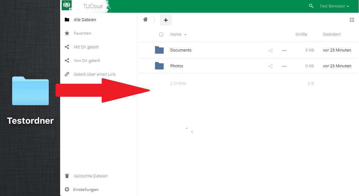View Gelöschte Dateien trash
Screen dimensions: 359x196
[x=90, y=176]
